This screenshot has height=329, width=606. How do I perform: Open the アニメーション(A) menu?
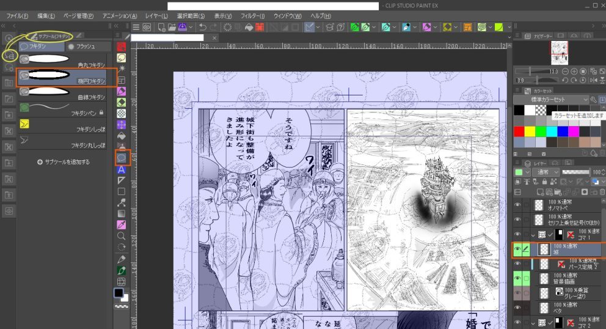pyautogui.click(x=119, y=16)
